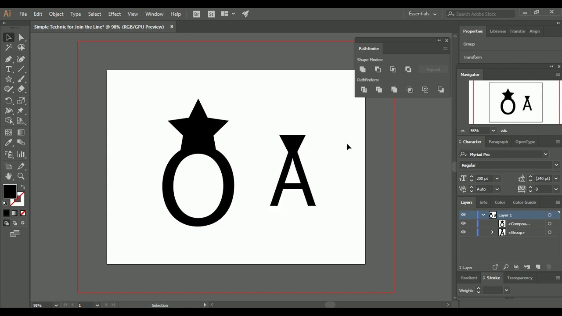The width and height of the screenshot is (562, 316).
Task: Swap fill and stroke colors
Action: click(23, 187)
